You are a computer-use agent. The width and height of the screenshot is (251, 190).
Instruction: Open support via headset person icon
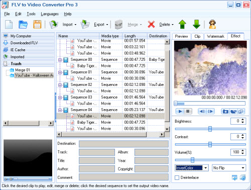tap(212, 25)
